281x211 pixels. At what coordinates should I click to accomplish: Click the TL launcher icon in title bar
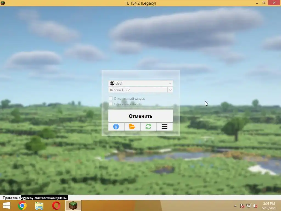click(x=3, y=3)
